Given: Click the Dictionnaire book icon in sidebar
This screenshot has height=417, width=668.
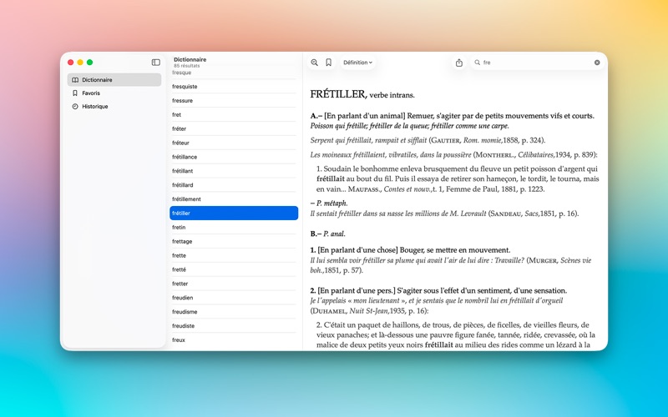Looking at the screenshot, I should (75, 80).
